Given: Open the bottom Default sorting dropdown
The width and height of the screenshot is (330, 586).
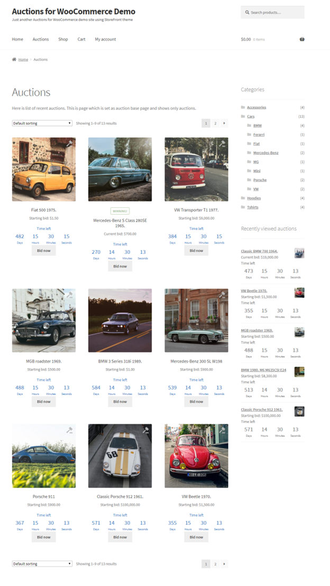Looking at the screenshot, I should click(x=42, y=564).
